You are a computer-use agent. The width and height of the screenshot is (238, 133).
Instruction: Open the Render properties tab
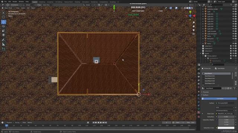199,74
